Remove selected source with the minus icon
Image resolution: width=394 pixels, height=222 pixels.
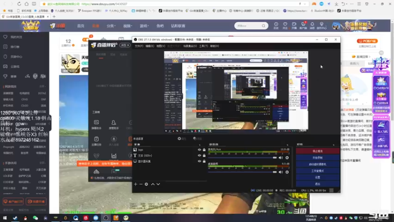click(141, 184)
